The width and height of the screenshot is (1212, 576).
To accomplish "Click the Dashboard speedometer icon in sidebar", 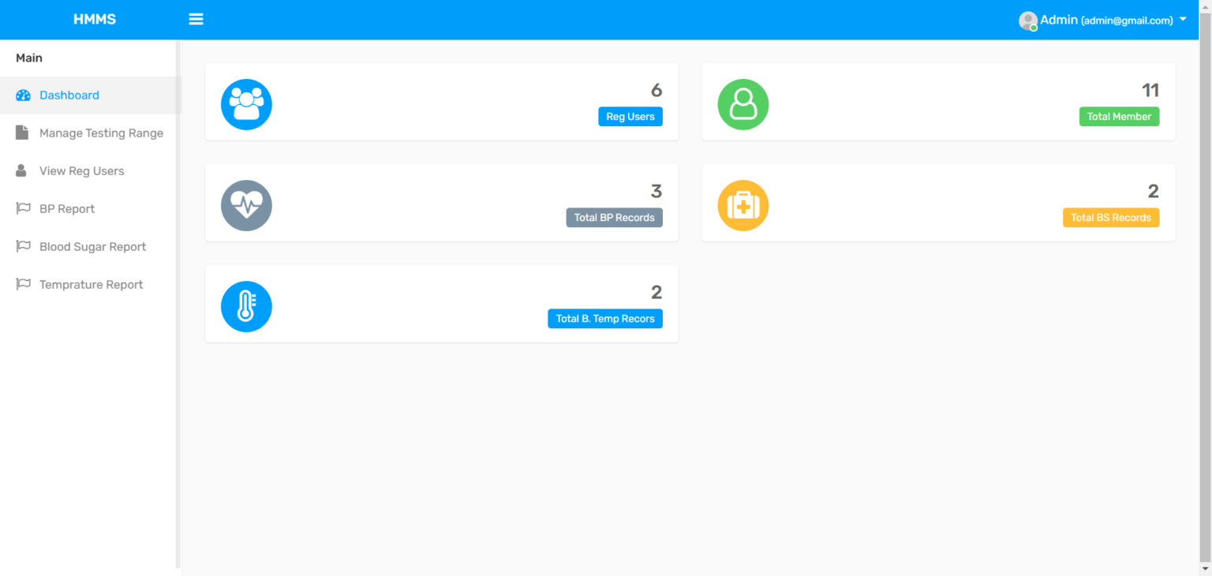I will [22, 95].
